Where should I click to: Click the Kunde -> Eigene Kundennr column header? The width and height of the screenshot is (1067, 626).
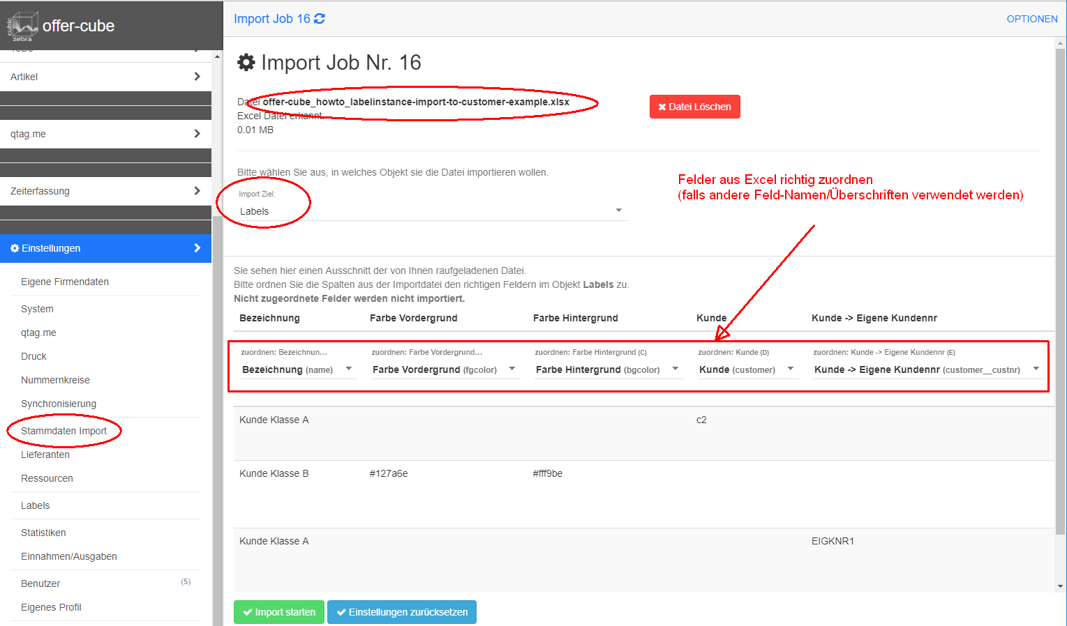click(874, 318)
